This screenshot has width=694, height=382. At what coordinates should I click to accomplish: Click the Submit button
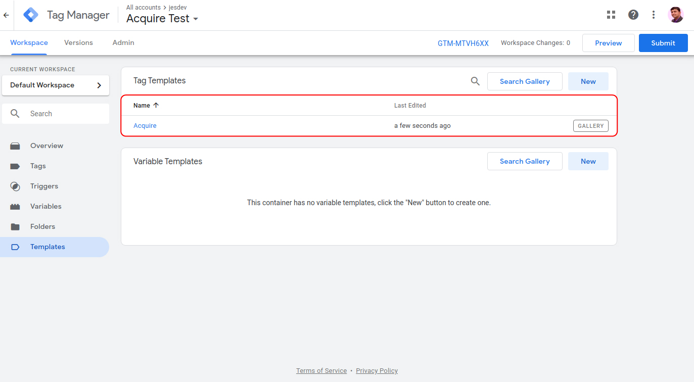(663, 43)
